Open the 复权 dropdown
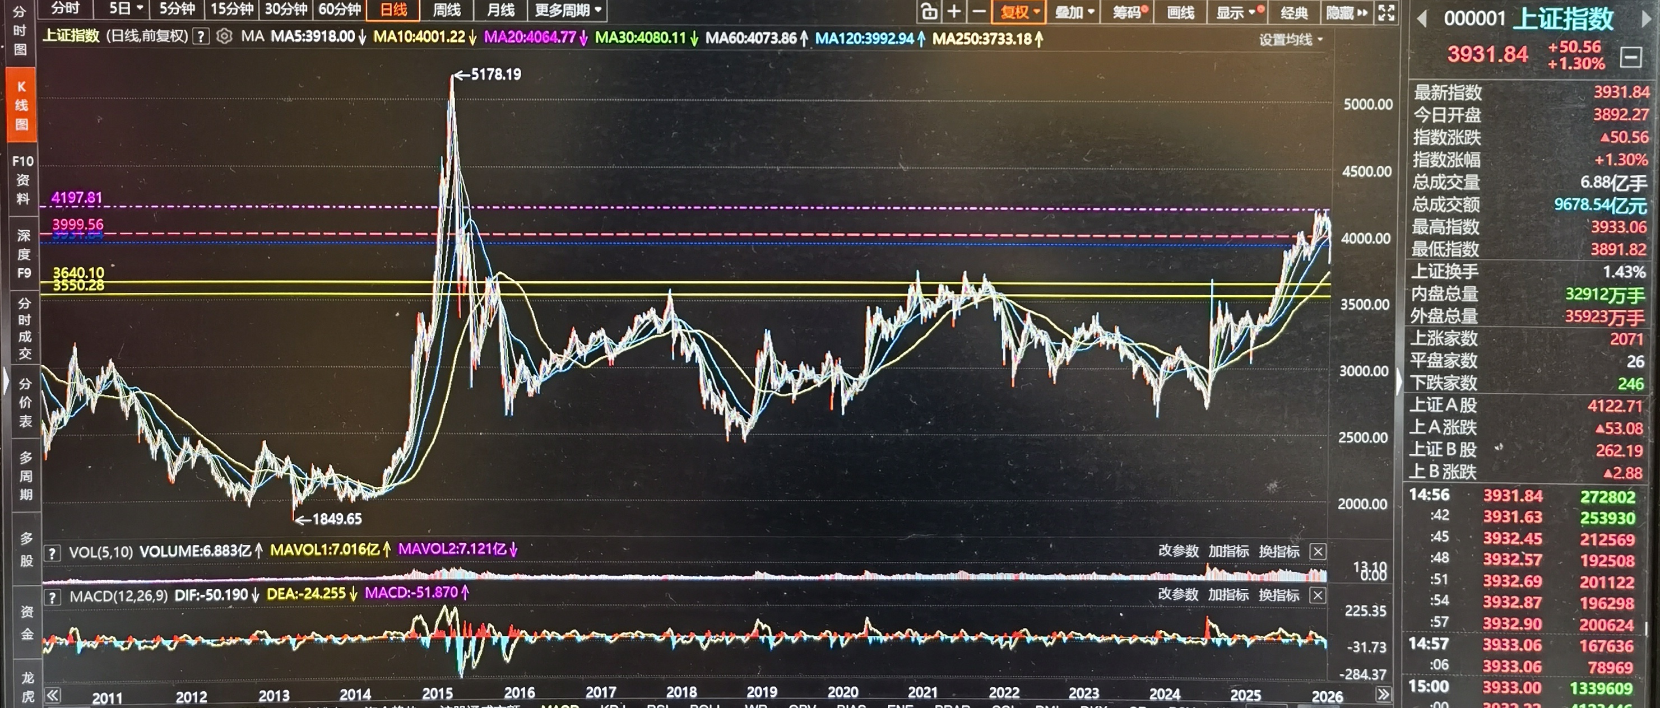Viewport: 1660px width, 708px height. pos(1020,12)
